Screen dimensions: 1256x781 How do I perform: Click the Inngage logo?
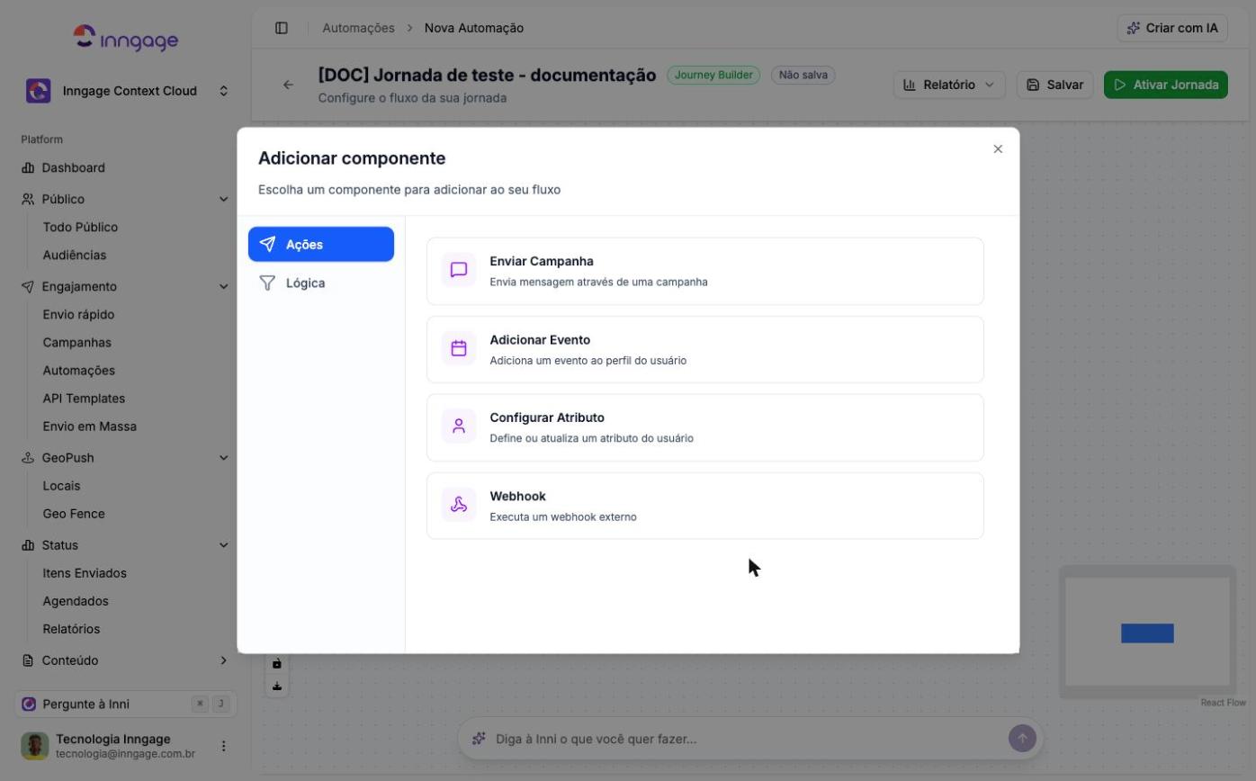(126, 38)
